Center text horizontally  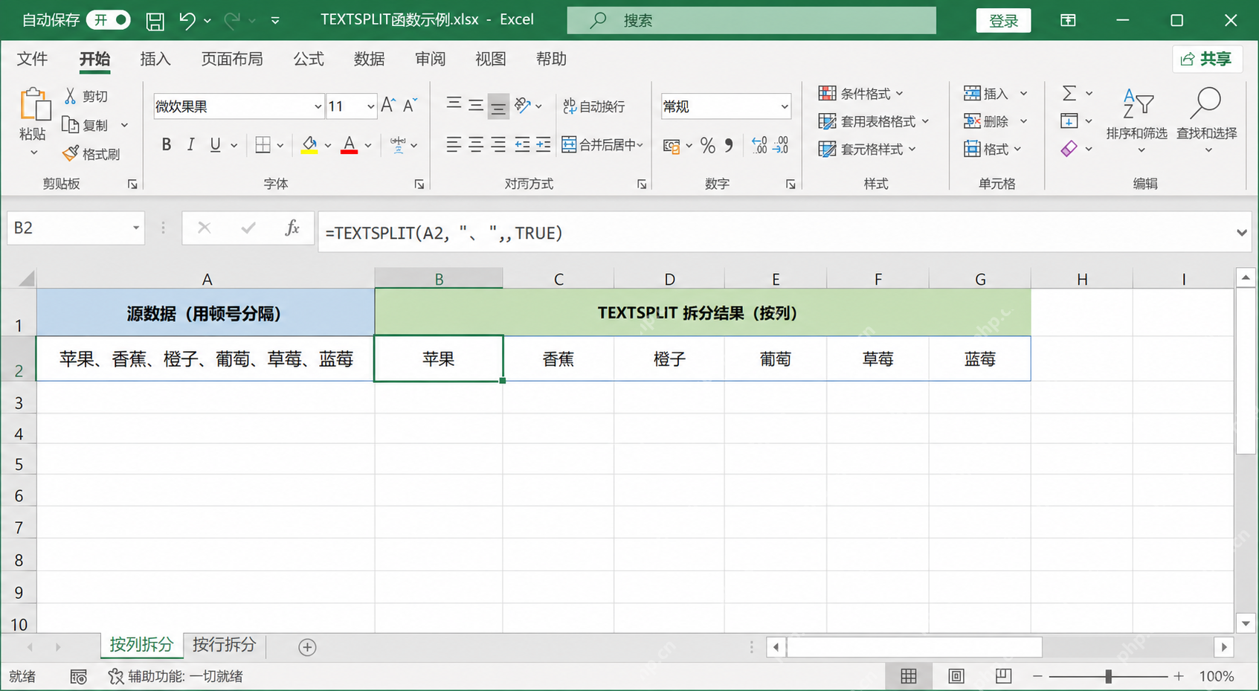pyautogui.click(x=476, y=145)
